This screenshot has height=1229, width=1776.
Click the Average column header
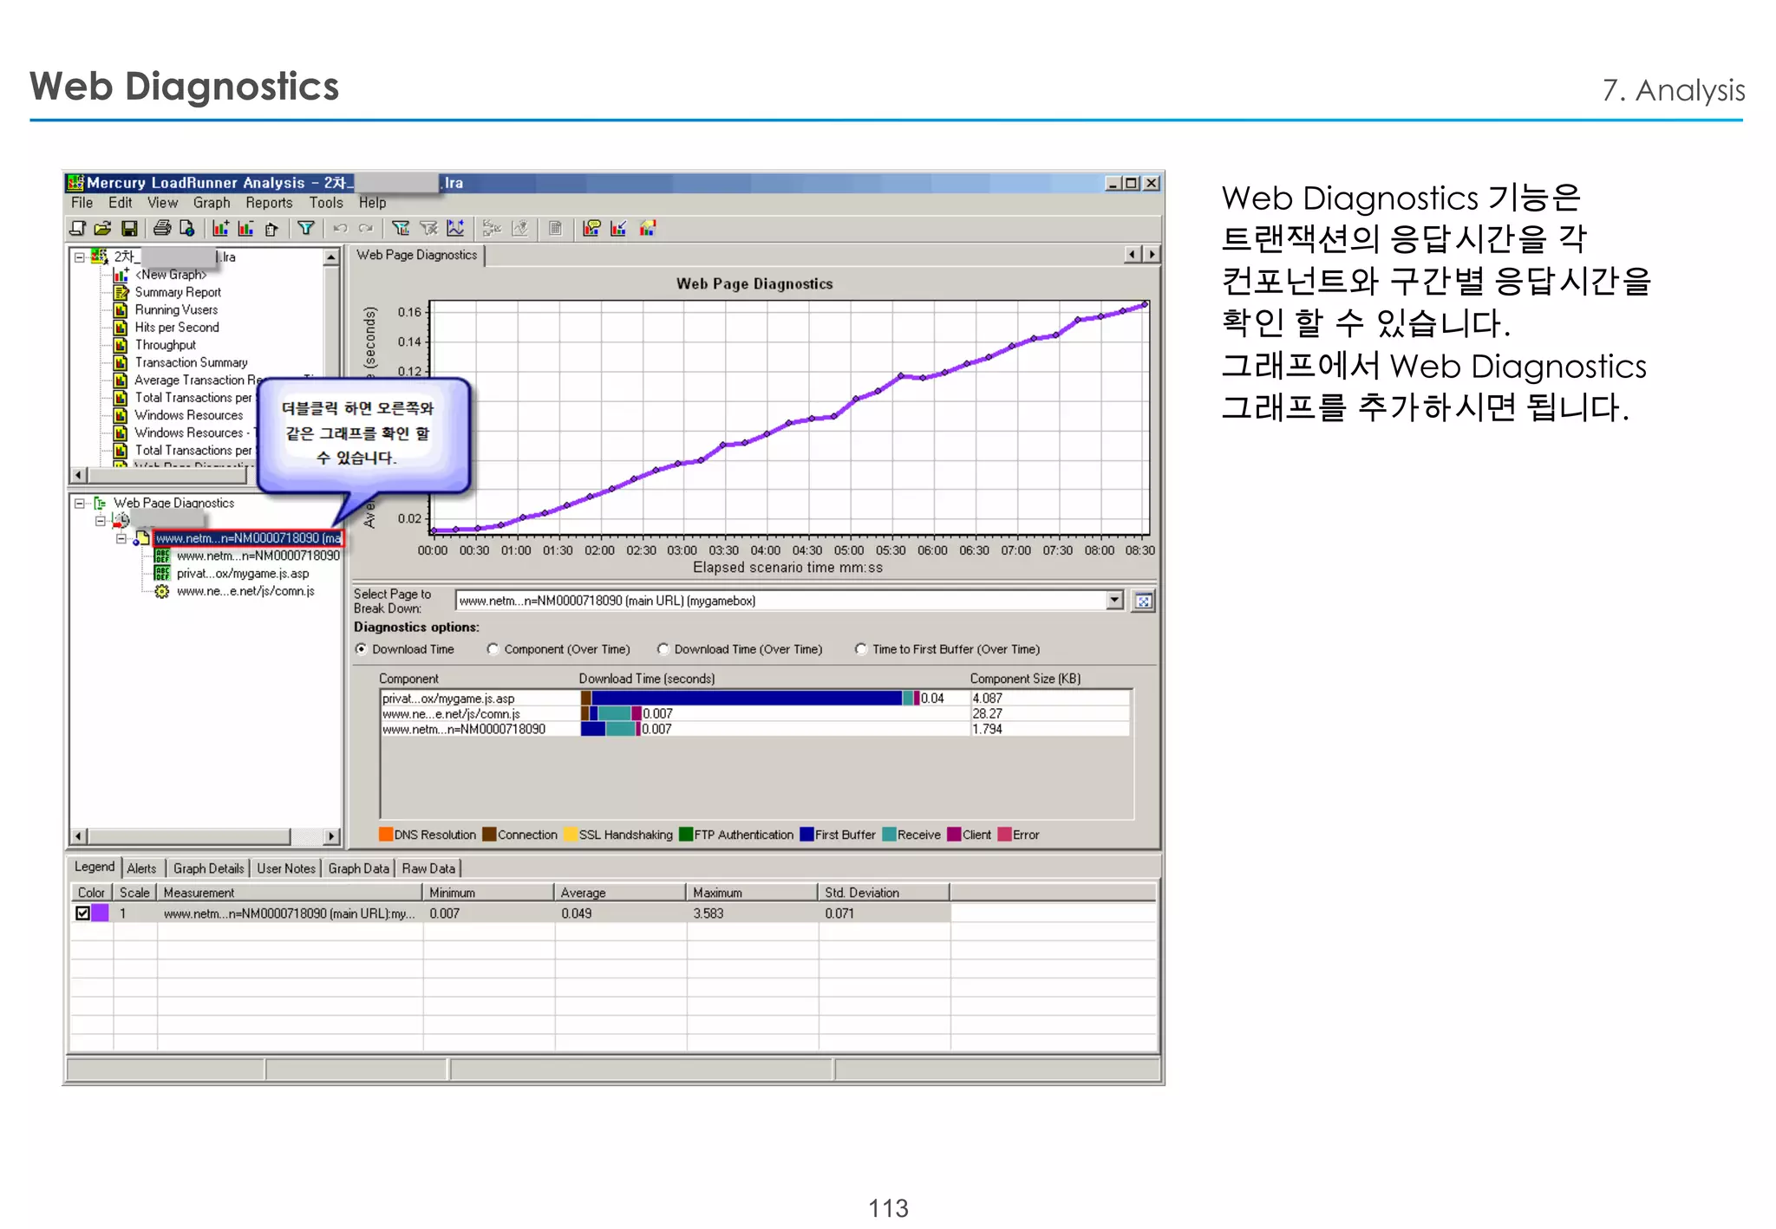(x=620, y=893)
